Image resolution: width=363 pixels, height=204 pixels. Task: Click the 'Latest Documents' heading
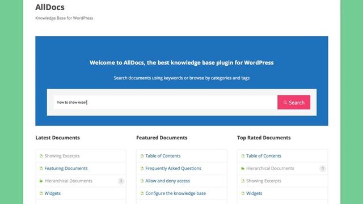58,138
